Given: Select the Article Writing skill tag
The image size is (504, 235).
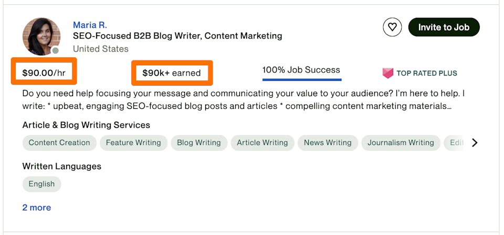Looking at the screenshot, I should click(262, 142).
